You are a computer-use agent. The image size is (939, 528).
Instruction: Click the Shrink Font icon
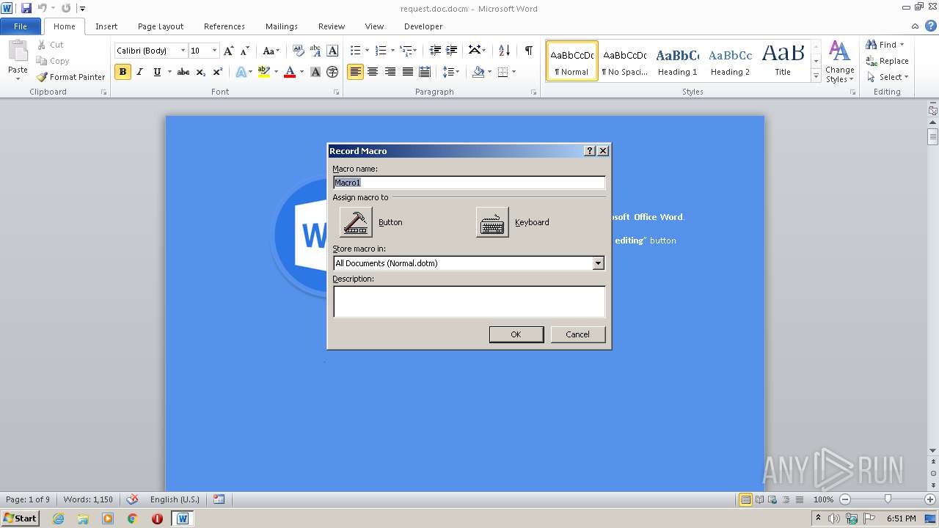[x=246, y=51]
